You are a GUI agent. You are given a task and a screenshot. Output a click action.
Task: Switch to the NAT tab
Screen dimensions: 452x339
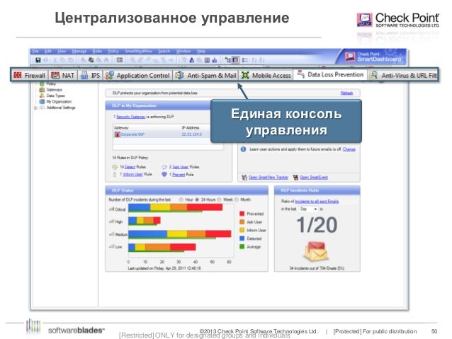click(x=63, y=75)
